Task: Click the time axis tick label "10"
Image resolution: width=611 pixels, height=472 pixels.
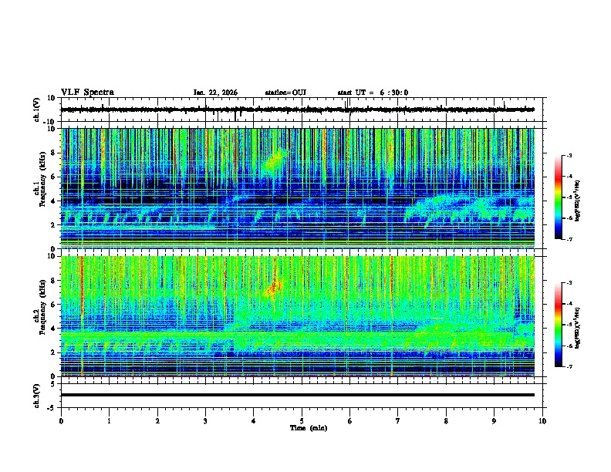Action: pos(542,421)
